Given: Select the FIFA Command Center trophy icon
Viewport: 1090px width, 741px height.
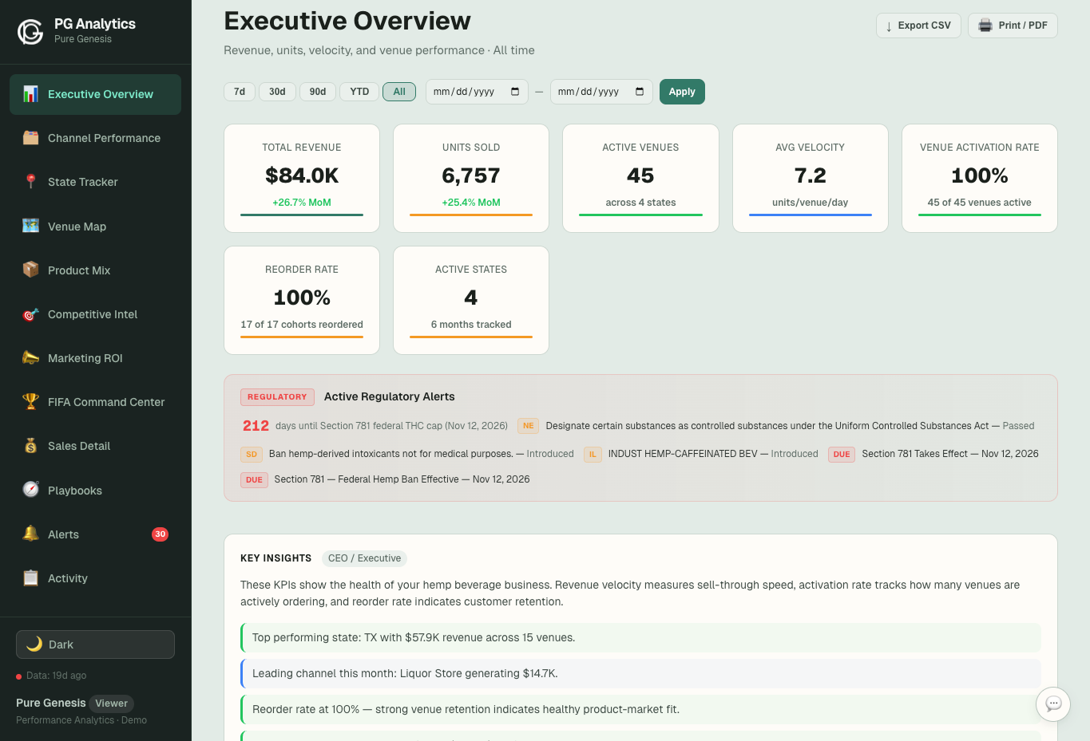Looking at the screenshot, I should pos(29,401).
